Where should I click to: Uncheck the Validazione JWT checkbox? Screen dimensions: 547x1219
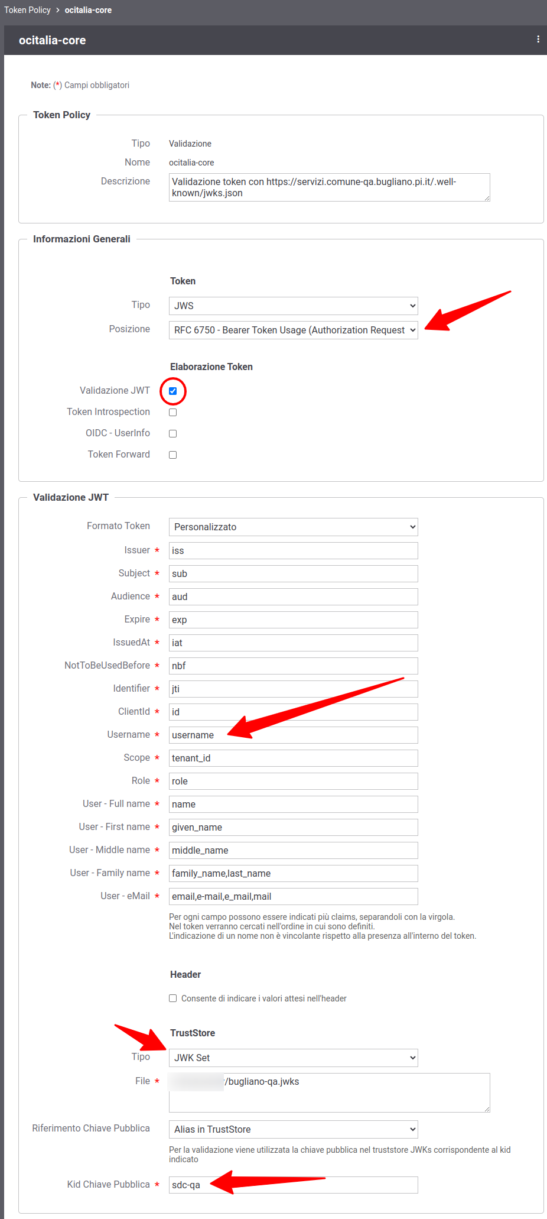173,391
